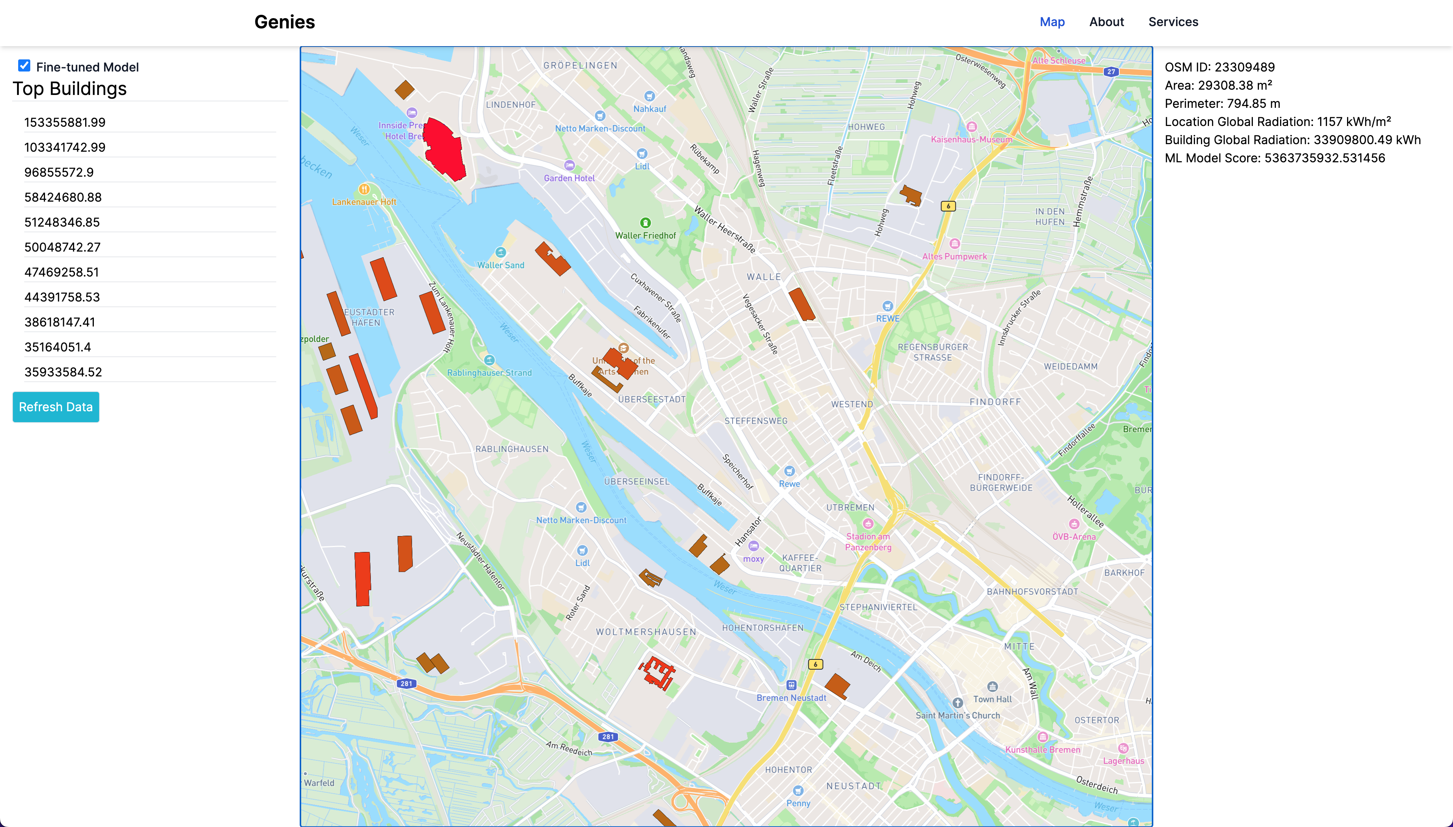Select list entry 35933584.52
Viewport: 1453px width, 827px height.
[x=63, y=372]
